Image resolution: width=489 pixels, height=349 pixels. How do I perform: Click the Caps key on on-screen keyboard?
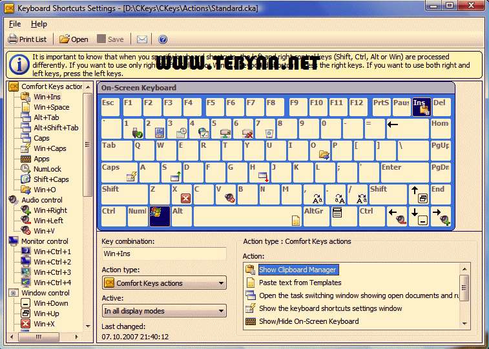point(120,172)
